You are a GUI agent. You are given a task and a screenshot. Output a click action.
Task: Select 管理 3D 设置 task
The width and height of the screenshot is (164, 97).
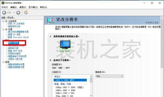coord(14,34)
